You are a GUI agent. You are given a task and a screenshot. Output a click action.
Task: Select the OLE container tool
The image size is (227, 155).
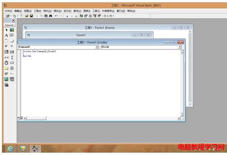tap(6, 85)
